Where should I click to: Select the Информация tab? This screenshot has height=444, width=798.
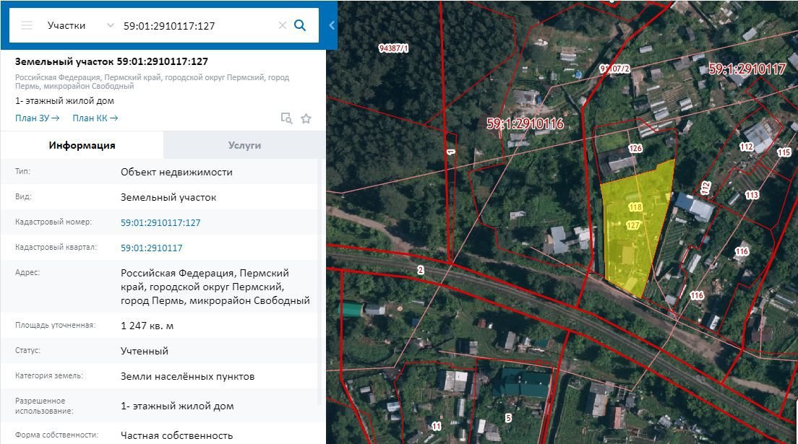pyautogui.click(x=82, y=145)
